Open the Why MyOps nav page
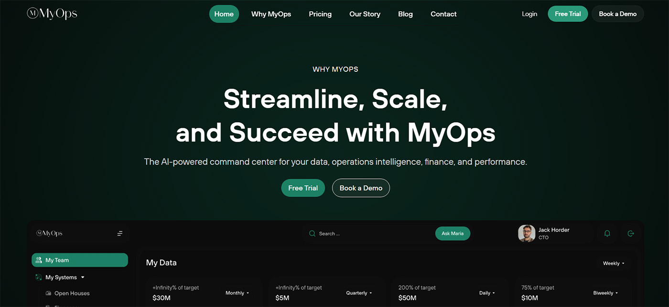The width and height of the screenshot is (669, 307). [x=271, y=14]
